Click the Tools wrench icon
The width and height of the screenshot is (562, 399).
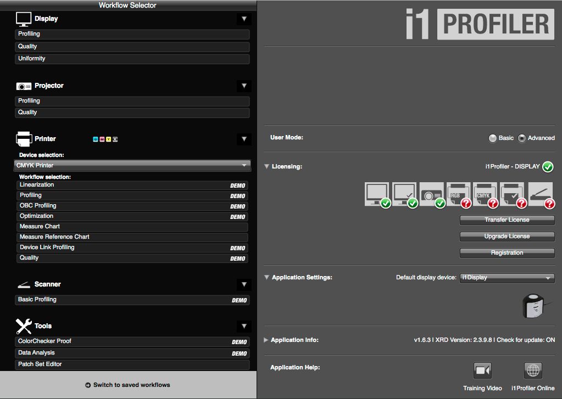[23, 325]
